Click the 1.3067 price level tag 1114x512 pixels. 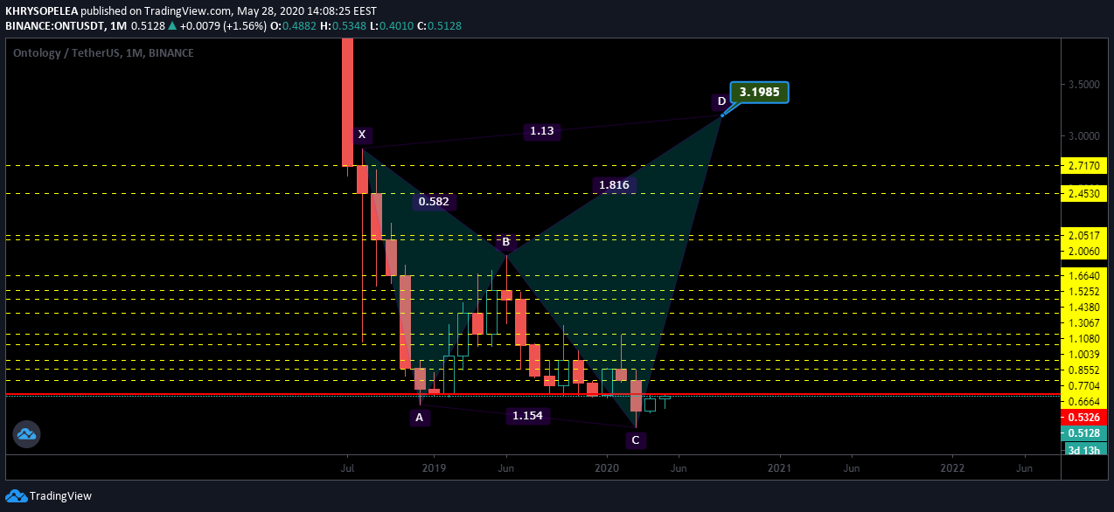tap(1085, 322)
